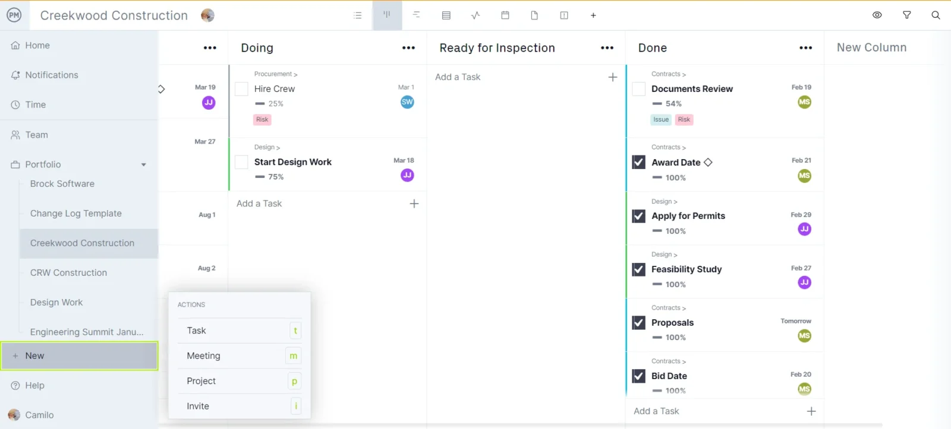Check the Hire Crew task checkbox
951x429 pixels.
click(241, 89)
